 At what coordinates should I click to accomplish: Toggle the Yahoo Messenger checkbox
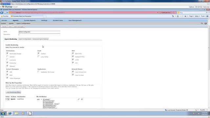pos(7,78)
